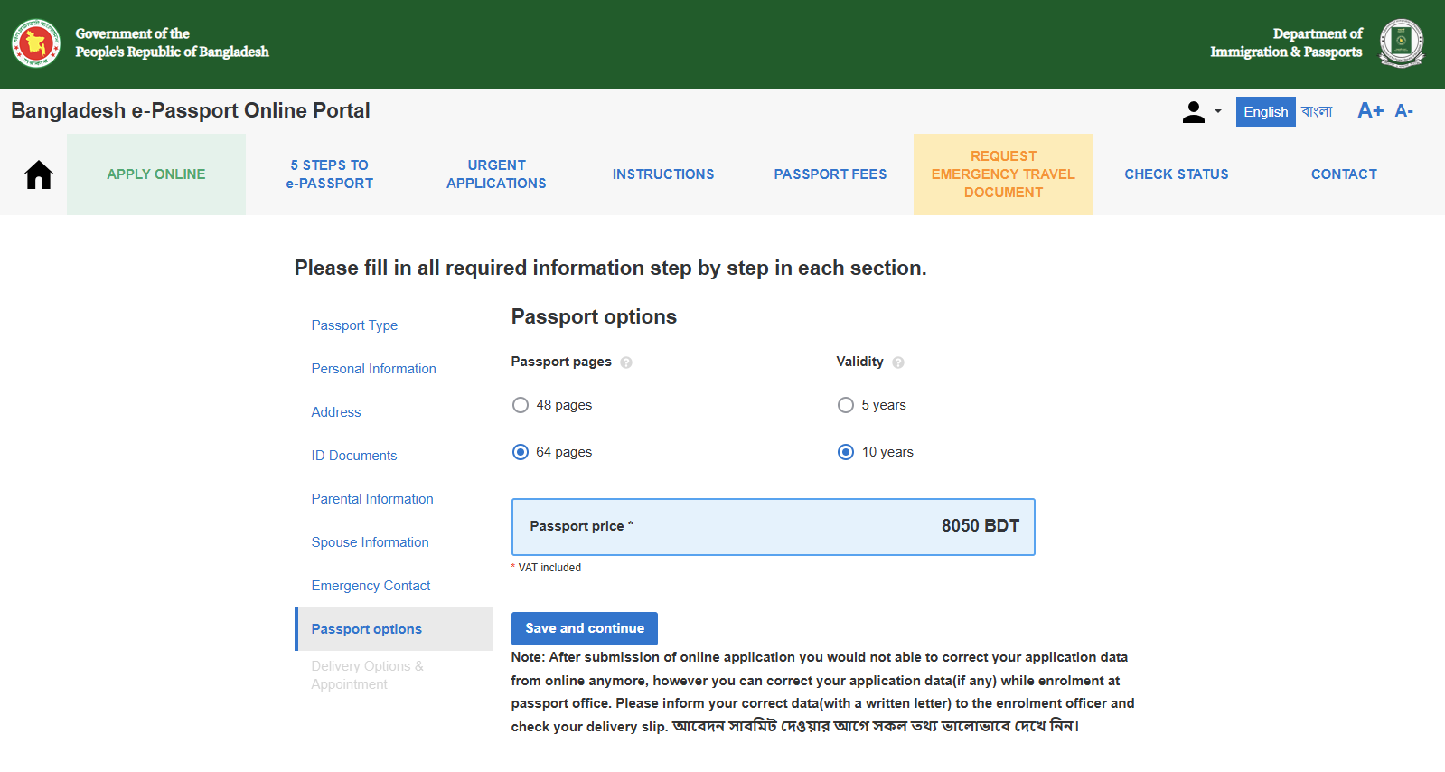Open the Apply Online menu tab
1445x772 pixels.
click(156, 174)
